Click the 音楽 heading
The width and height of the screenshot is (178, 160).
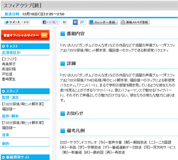point(6,135)
